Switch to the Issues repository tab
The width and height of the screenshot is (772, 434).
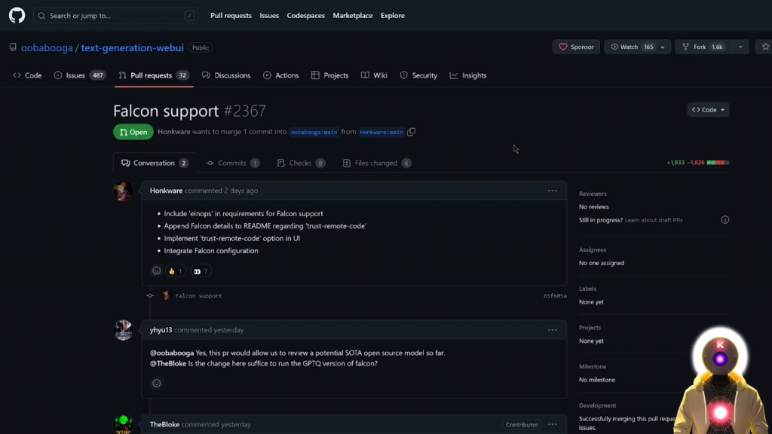(x=79, y=75)
